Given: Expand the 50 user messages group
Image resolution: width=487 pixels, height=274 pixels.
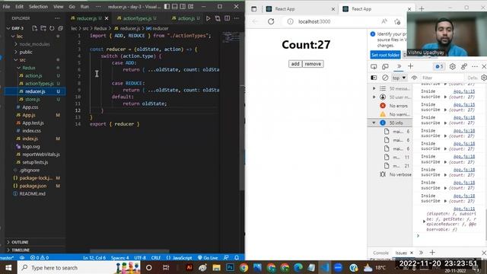Looking at the screenshot, I should pyautogui.click(x=374, y=97).
